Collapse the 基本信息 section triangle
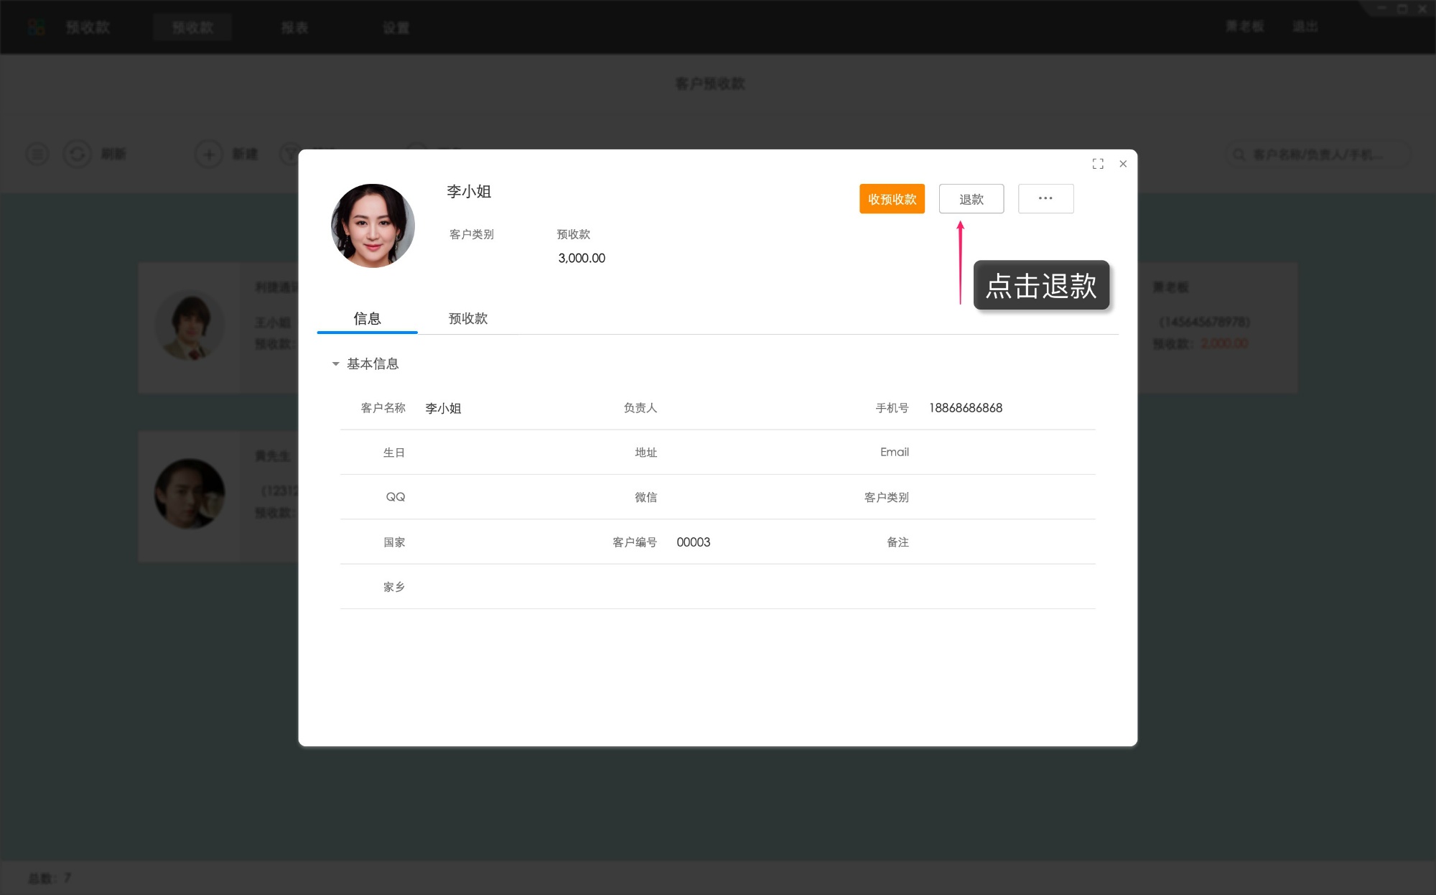 point(335,364)
